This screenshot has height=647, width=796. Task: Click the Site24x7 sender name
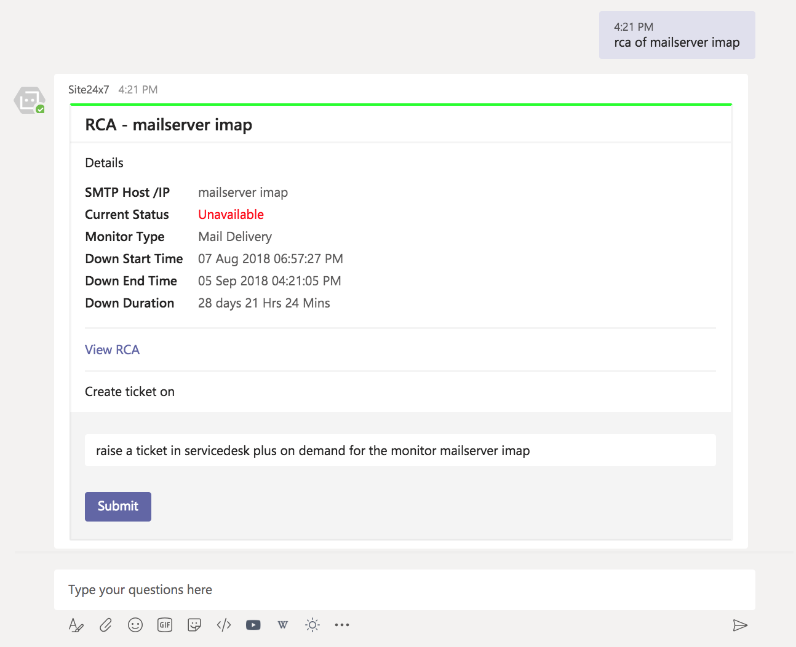tap(89, 90)
